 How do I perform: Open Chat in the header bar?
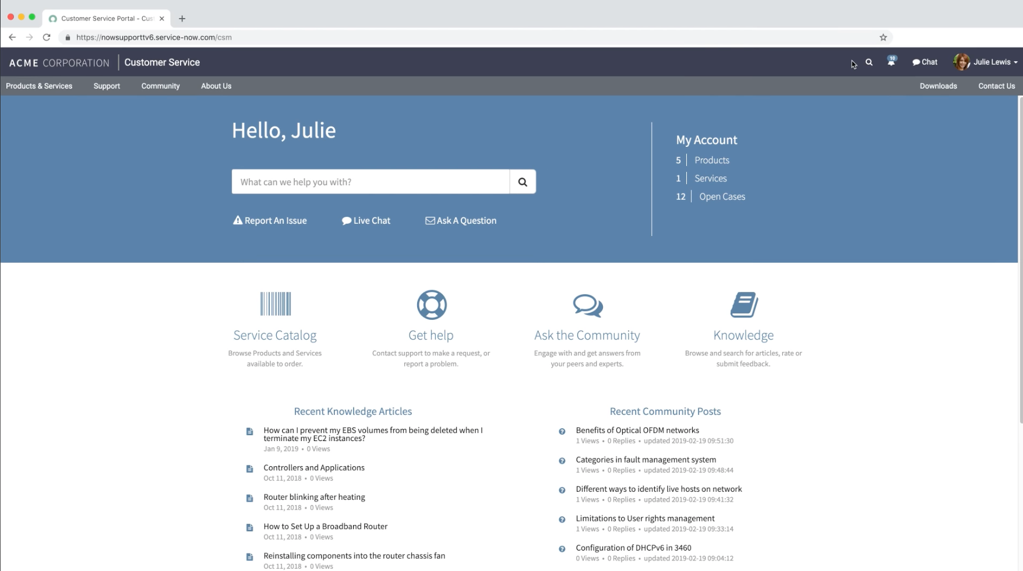coord(925,62)
